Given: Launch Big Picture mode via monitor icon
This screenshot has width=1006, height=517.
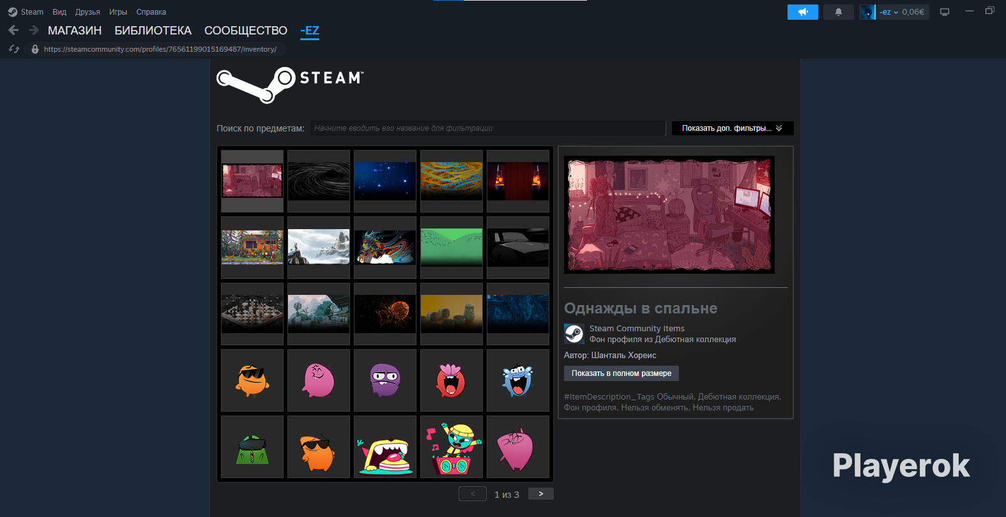Looking at the screenshot, I should (945, 12).
